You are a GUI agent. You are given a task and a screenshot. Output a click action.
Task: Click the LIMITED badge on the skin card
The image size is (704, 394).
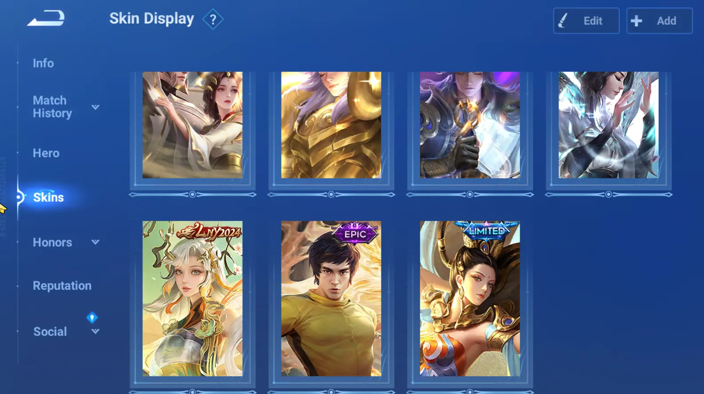click(486, 230)
